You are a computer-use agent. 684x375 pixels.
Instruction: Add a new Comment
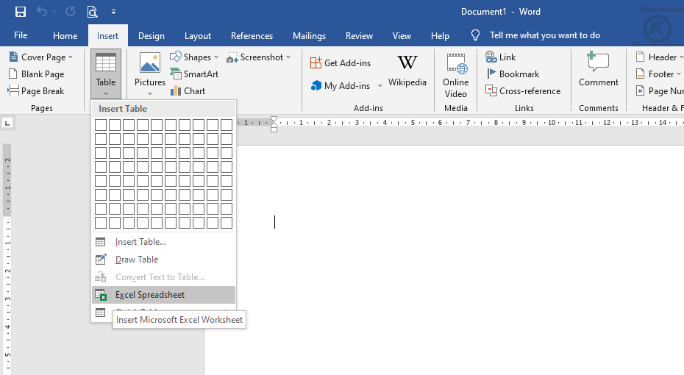point(599,70)
